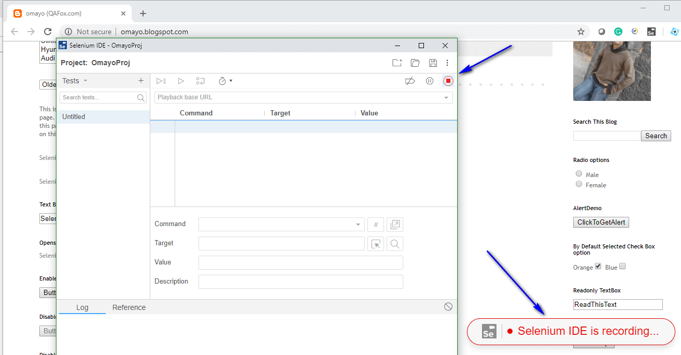Image resolution: width=681 pixels, height=355 pixels.
Task: Run the current test
Action: coord(181,81)
